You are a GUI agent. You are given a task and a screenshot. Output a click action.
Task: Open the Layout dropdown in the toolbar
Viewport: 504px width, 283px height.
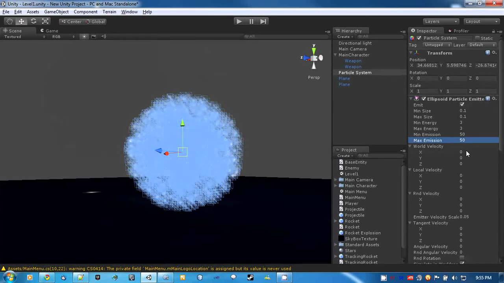(x=481, y=22)
